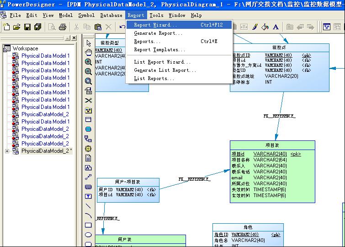Screen dimensions: 345x247
Task: Select the blue View tool in palette
Action: [x=89, y=129]
